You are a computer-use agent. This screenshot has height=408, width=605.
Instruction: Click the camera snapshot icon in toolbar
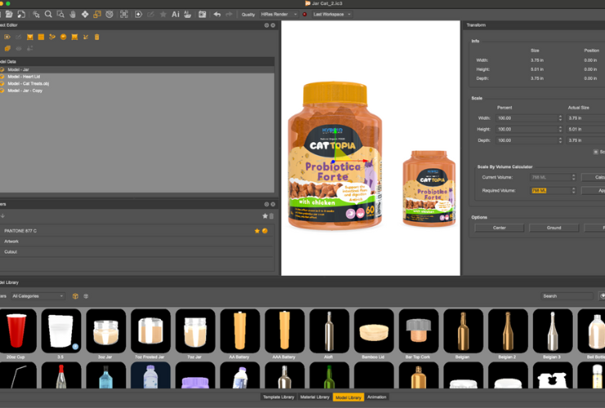[202, 14]
